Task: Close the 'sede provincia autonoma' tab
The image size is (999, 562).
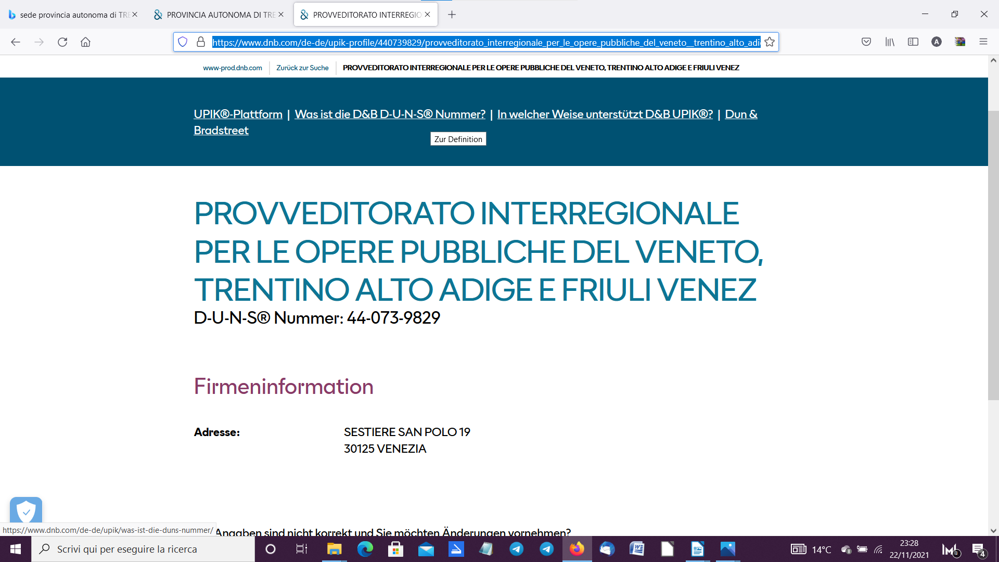Action: (135, 15)
